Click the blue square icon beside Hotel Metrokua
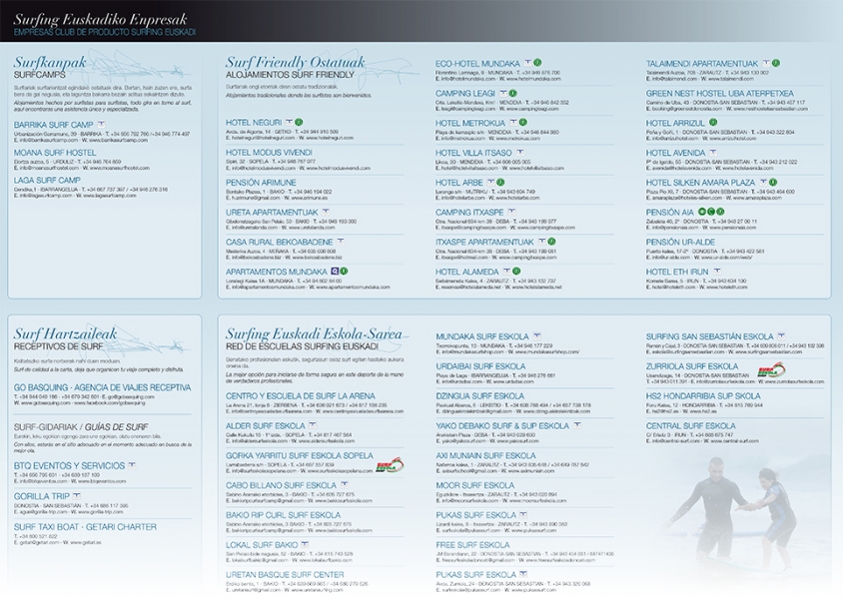The width and height of the screenshot is (843, 599). (513, 123)
